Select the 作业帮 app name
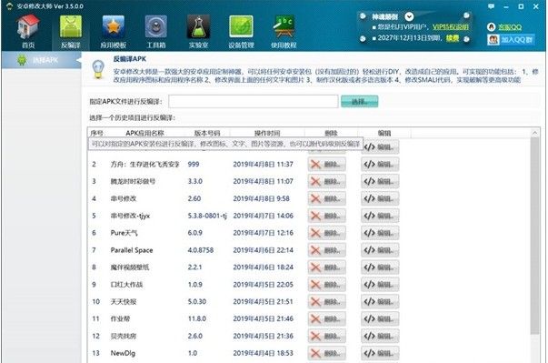Image resolution: width=548 pixels, height=363 pixels. [120, 318]
